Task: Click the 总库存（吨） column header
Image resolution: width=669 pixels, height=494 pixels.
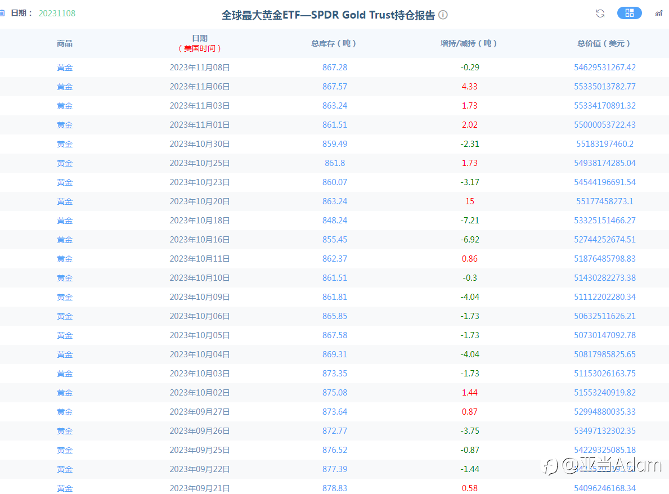Action: [x=334, y=43]
